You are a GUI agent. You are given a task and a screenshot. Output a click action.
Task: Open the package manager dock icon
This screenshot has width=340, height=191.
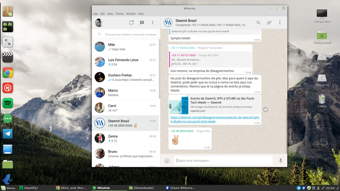(8, 11)
